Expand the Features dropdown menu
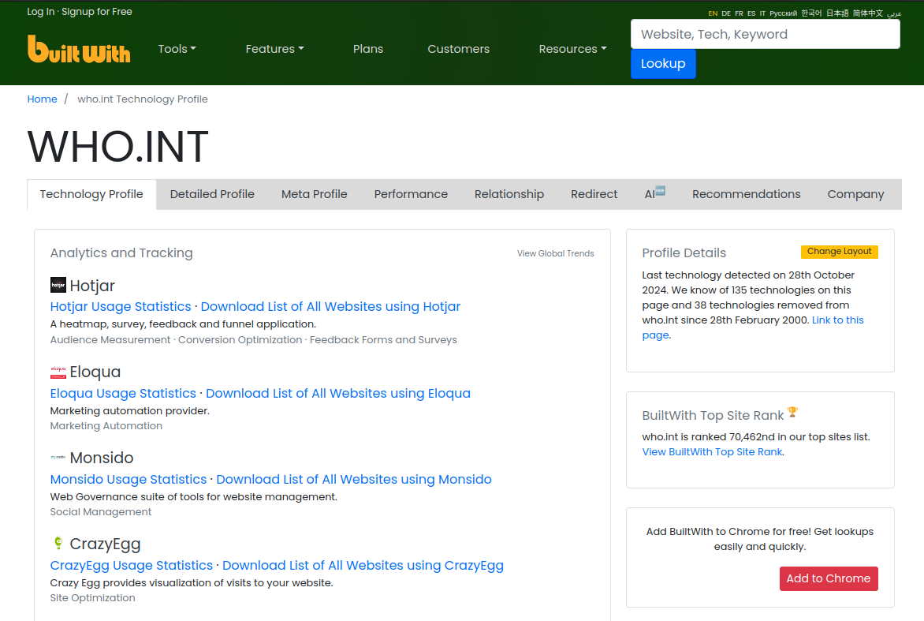The width and height of the screenshot is (924, 621). (274, 49)
